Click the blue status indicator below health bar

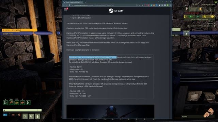(x=5, y=115)
